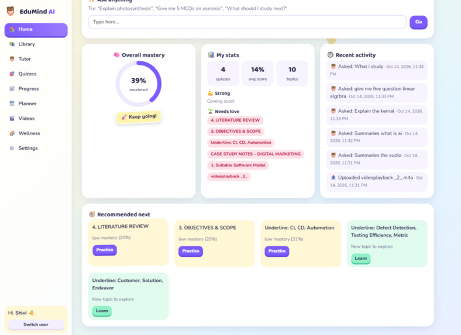Click the 4 quizzes stat tile

[223, 74]
